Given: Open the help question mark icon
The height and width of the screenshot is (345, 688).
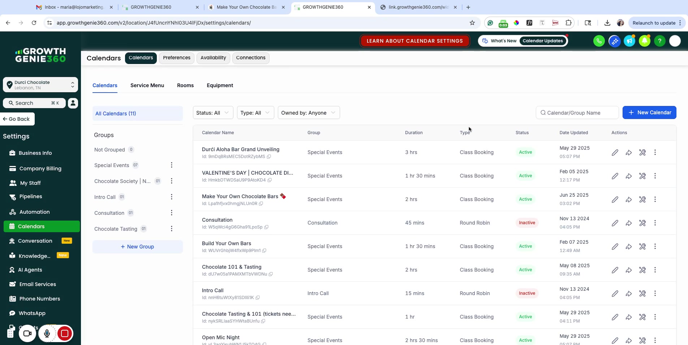Looking at the screenshot, I should tap(659, 41).
